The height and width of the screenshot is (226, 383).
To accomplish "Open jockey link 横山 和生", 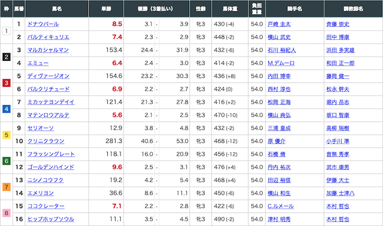I will (279, 193).
